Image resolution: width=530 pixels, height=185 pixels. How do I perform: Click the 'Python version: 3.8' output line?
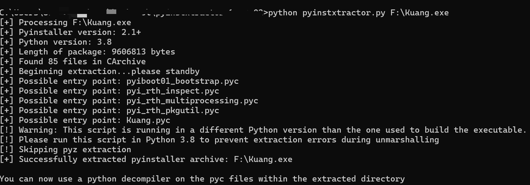click(65, 42)
